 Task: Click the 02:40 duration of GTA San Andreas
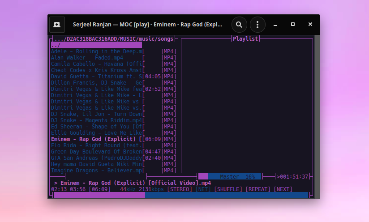[153, 158]
